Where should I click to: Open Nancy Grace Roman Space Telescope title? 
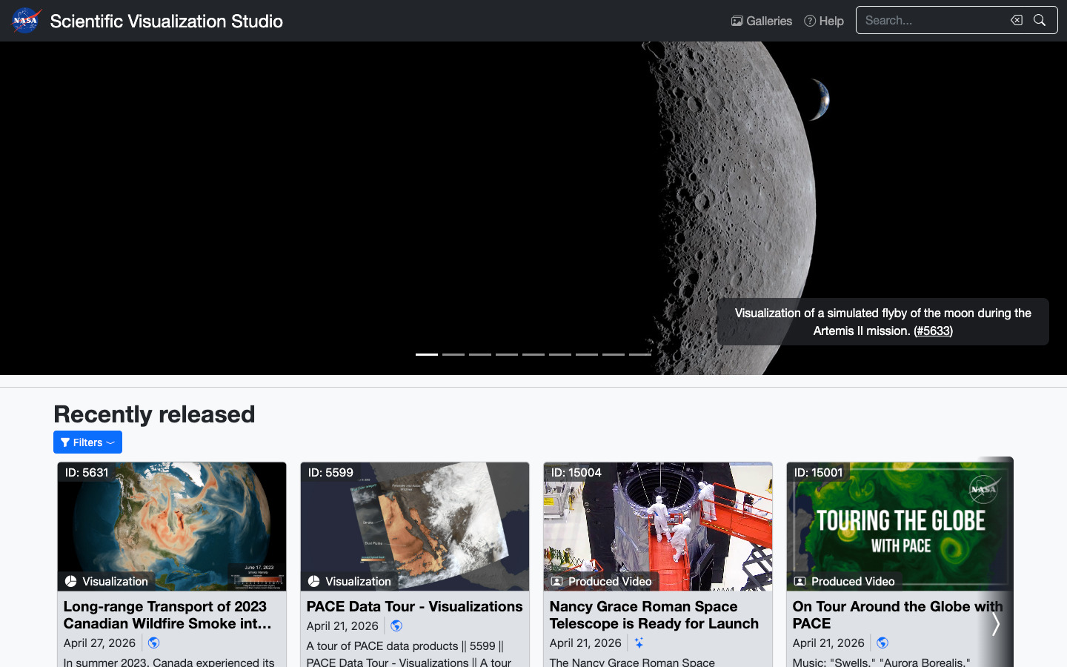[654, 615]
